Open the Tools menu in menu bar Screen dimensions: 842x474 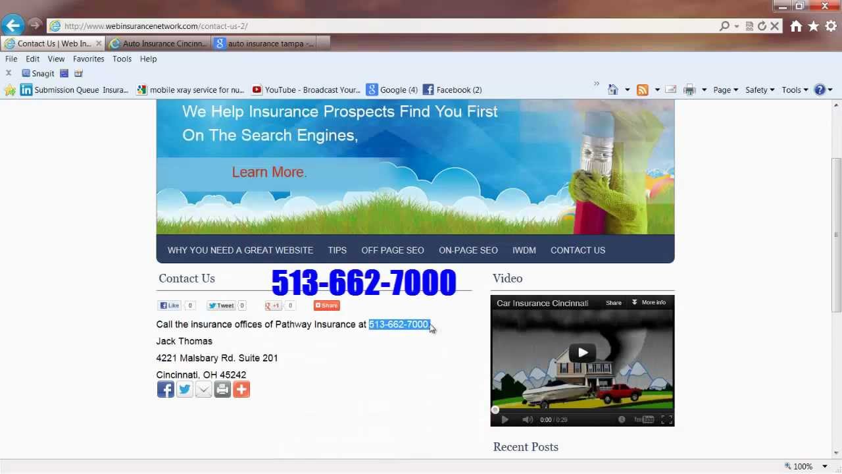pos(122,59)
